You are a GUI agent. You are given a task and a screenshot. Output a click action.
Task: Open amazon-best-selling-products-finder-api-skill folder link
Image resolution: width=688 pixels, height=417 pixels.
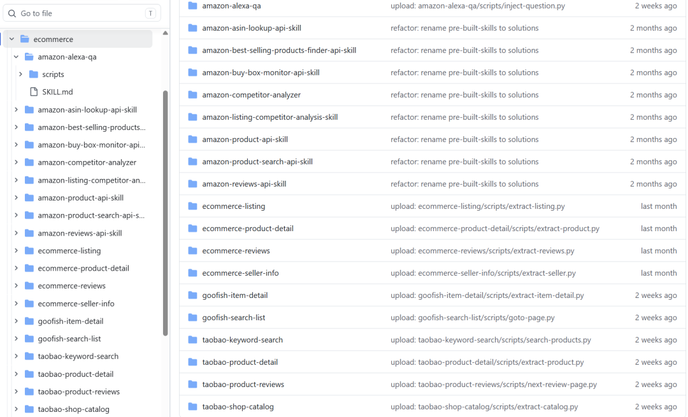click(x=279, y=50)
